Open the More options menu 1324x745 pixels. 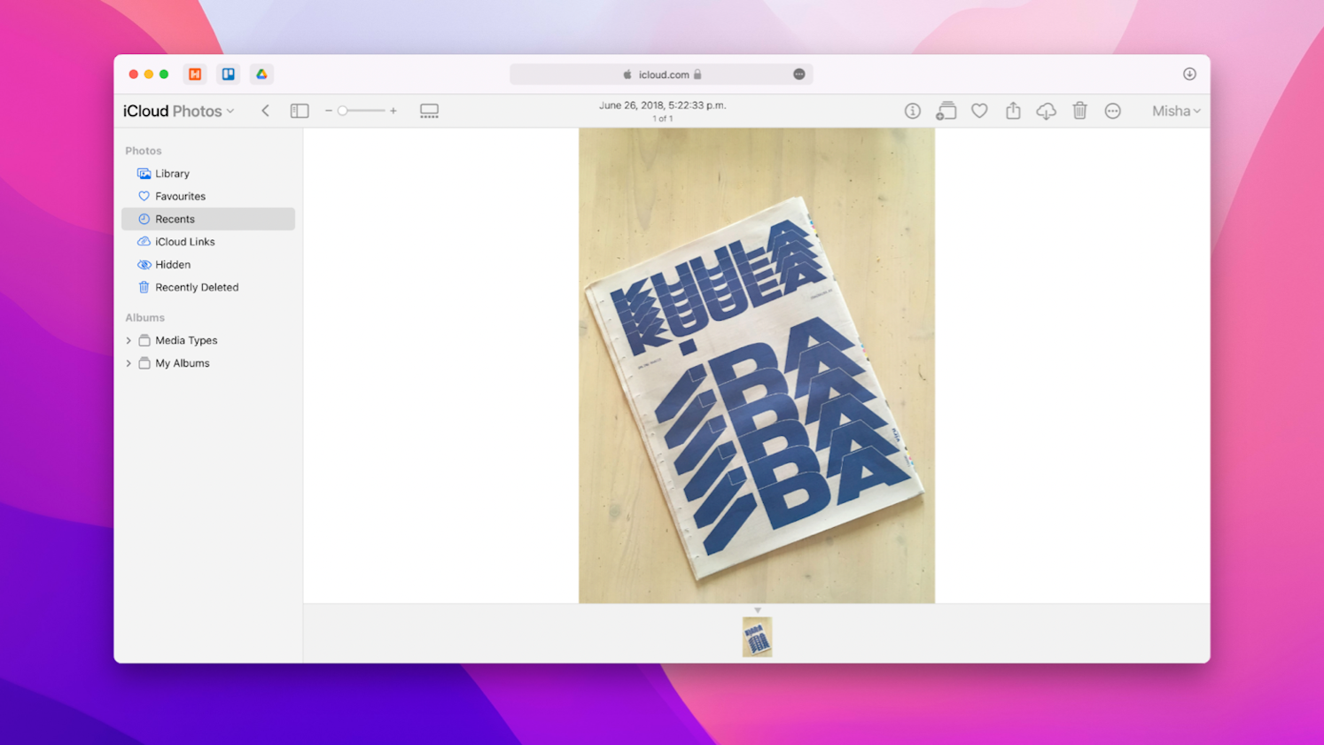click(1113, 111)
